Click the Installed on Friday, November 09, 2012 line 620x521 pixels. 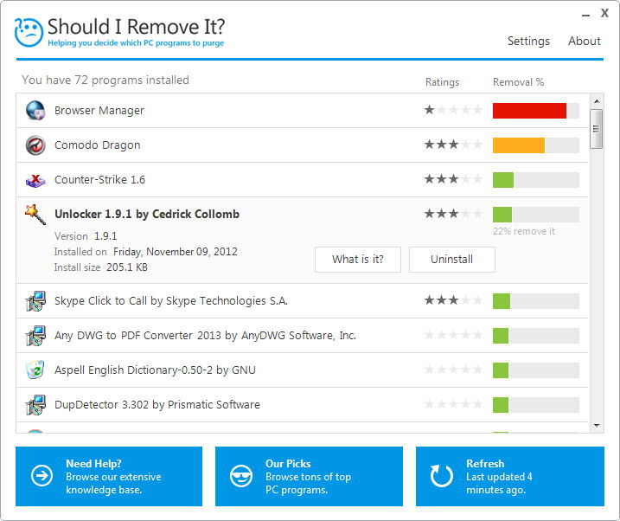(x=146, y=252)
